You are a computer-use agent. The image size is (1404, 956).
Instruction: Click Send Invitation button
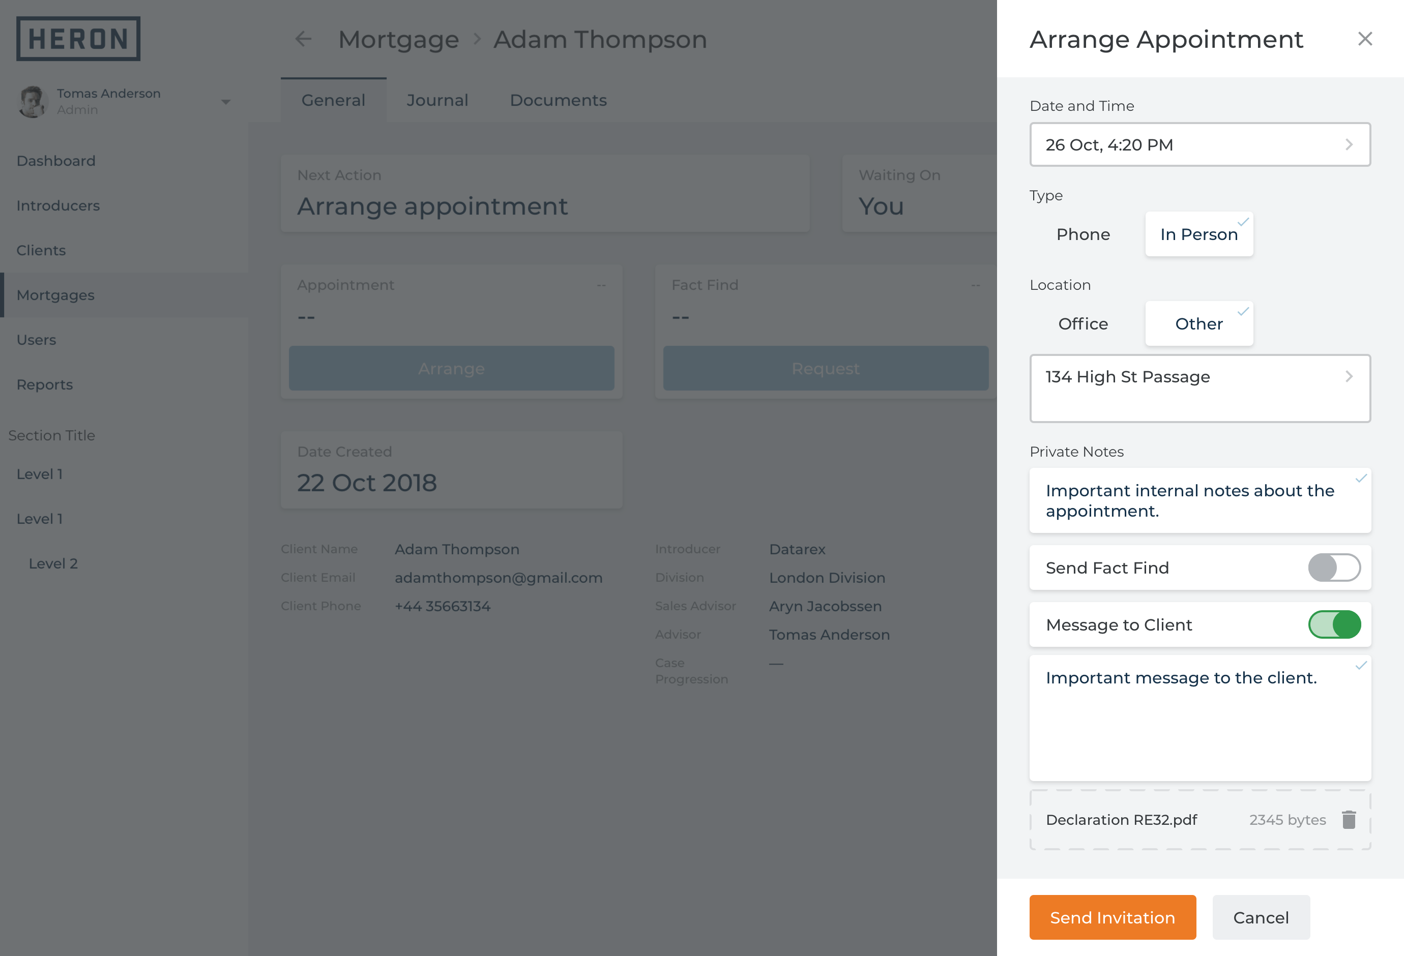click(1112, 917)
